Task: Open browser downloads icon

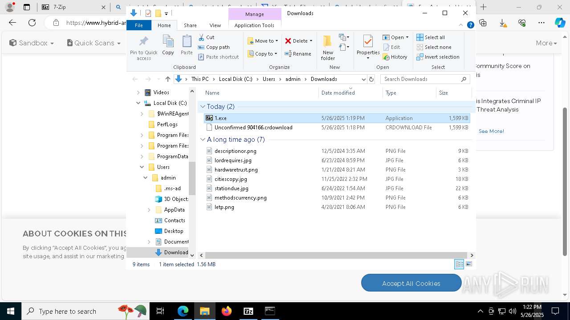Action: click(502, 23)
